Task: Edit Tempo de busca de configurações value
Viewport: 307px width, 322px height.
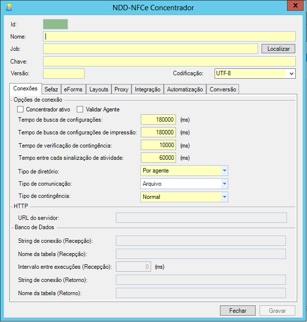Action: coord(158,120)
